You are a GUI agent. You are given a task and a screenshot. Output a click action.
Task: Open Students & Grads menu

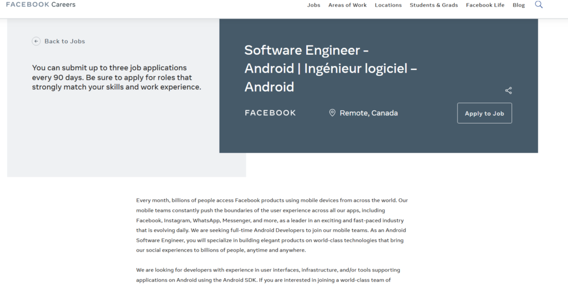tap(434, 5)
